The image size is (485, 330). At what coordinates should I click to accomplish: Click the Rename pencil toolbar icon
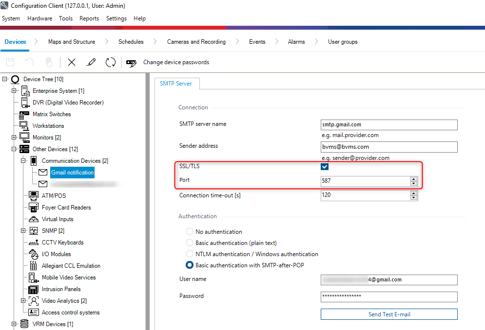tap(91, 62)
